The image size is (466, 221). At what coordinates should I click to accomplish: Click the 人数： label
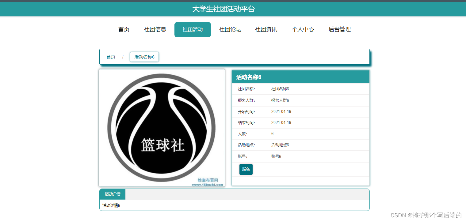pos(243,134)
